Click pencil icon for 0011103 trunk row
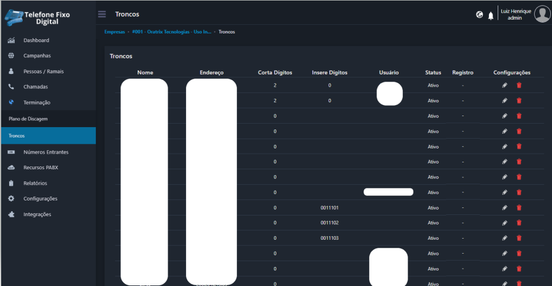The width and height of the screenshot is (552, 286). pos(505,238)
